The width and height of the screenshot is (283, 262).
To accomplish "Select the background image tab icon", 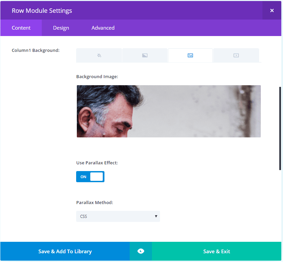I will pyautogui.click(x=190, y=56).
